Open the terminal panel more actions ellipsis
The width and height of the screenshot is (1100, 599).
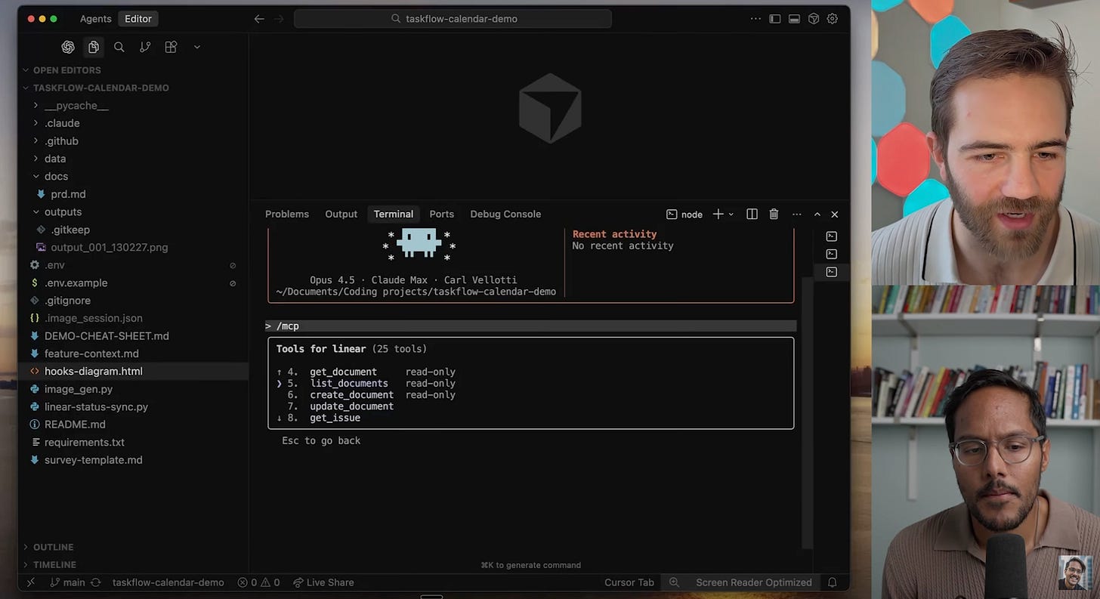[796, 215]
